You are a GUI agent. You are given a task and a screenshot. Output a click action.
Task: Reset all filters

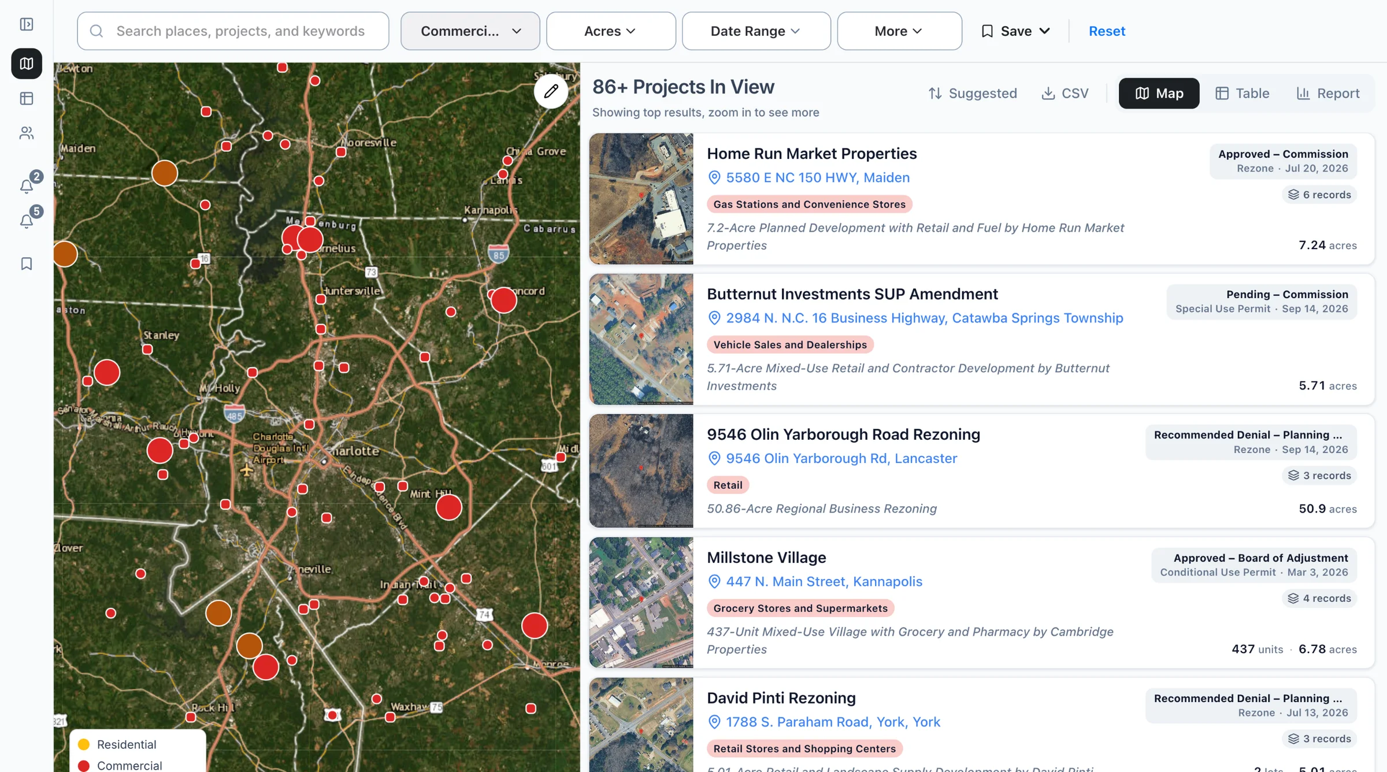pos(1107,31)
